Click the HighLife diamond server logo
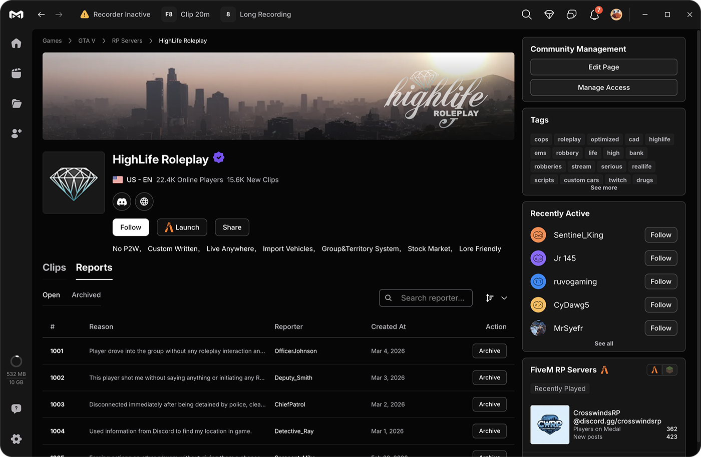The height and width of the screenshot is (457, 701). pos(74,182)
